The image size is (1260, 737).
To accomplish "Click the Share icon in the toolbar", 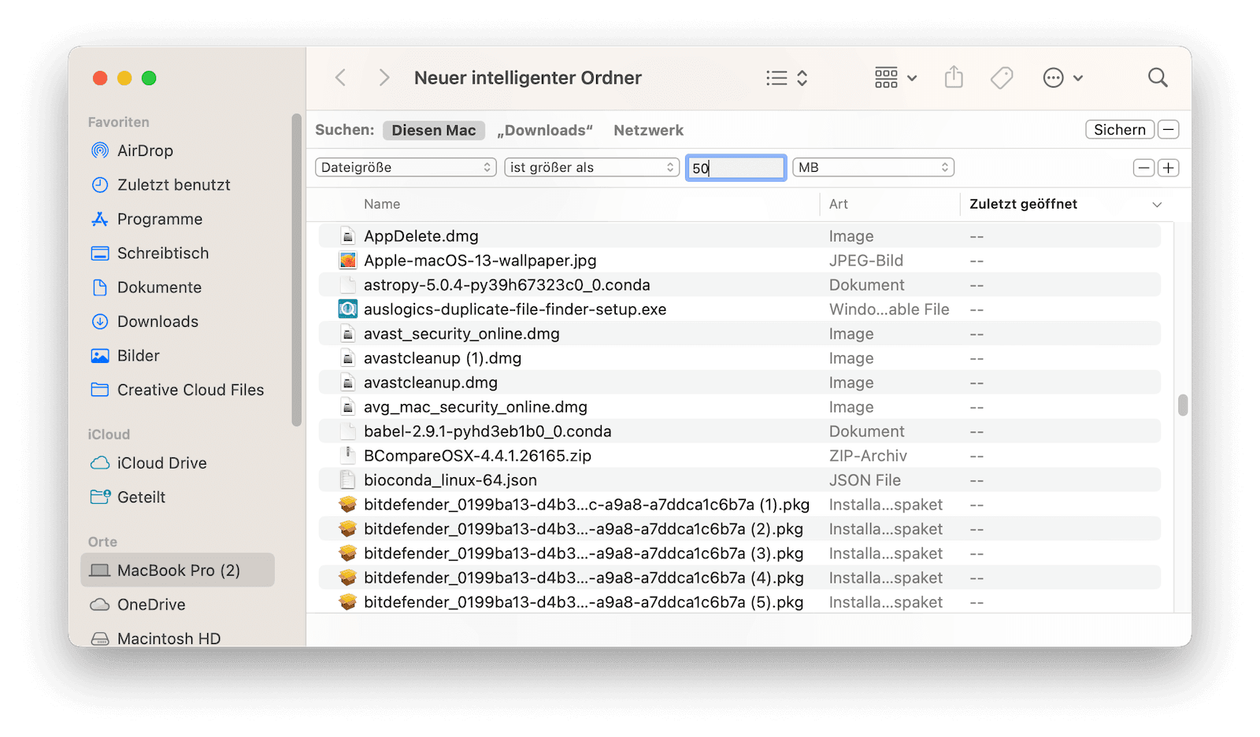I will pyautogui.click(x=954, y=77).
